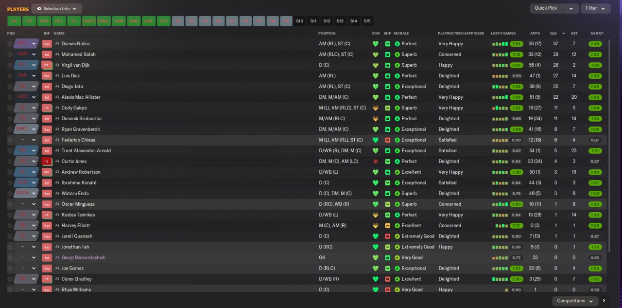Toggle picked check circle for Jonathan Tah
Image resolution: width=622 pixels, height=308 pixels.
coord(10,247)
